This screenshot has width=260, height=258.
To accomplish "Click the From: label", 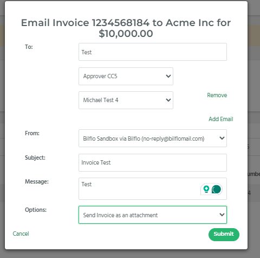I will 32,133.
